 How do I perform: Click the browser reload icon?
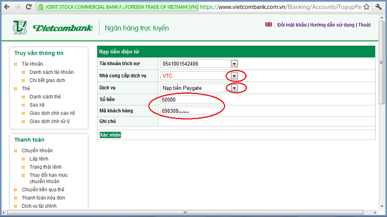coord(28,7)
